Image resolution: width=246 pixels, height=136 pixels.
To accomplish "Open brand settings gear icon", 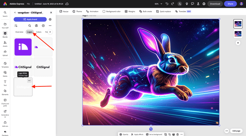I will [x=50, y=19].
